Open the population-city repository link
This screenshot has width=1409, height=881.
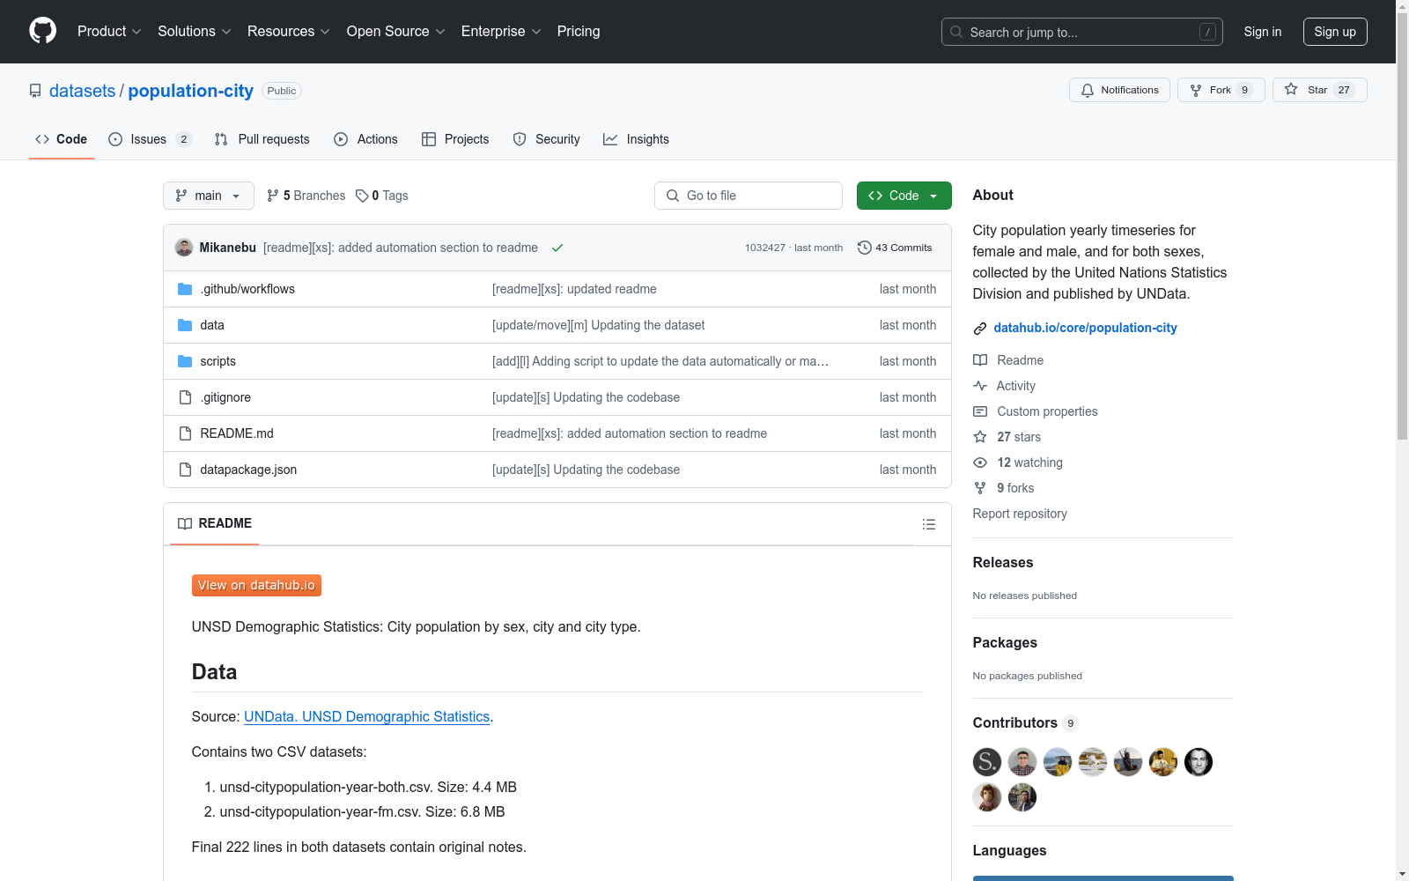click(x=190, y=91)
